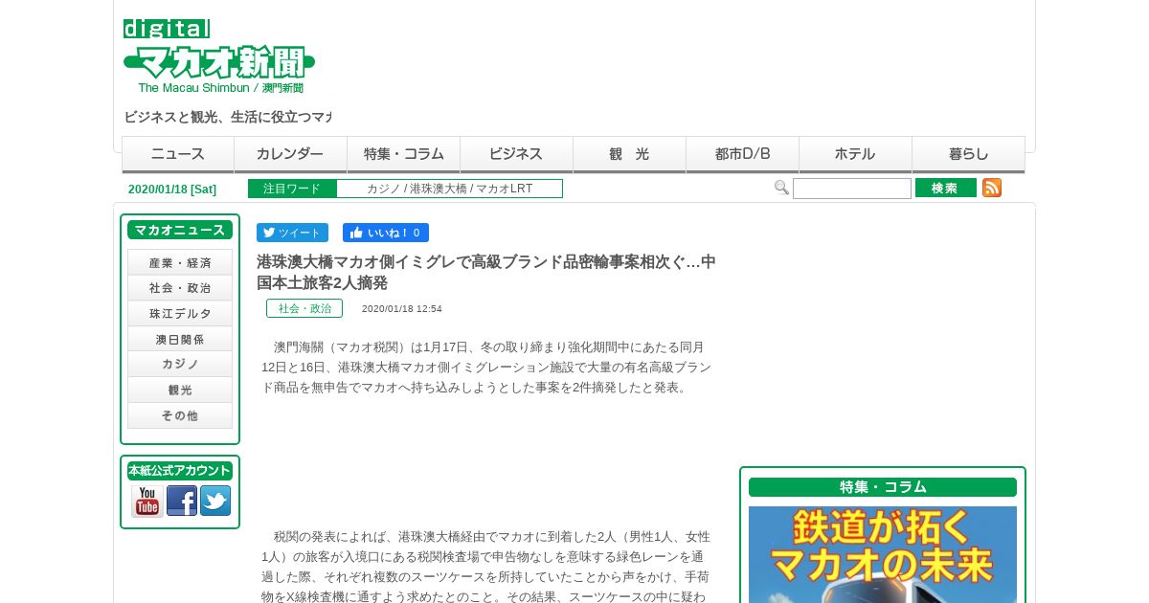Click the green 検索 search button
Image resolution: width=1149 pixels, height=603 pixels.
pyautogui.click(x=946, y=188)
